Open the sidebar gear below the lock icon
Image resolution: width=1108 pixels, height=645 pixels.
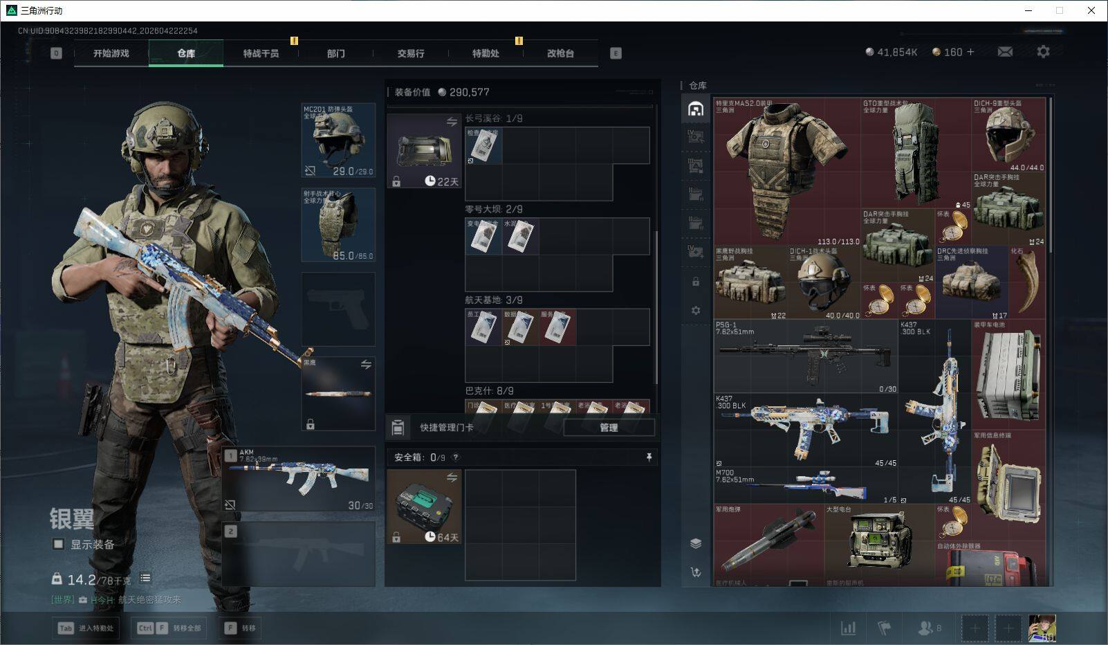coord(696,311)
